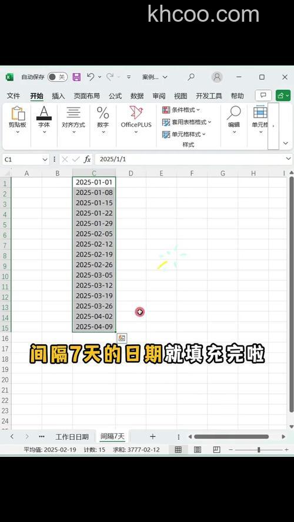This screenshot has height=522, width=294.
Task: Click the Name Box showing C1
Action: coord(22,160)
